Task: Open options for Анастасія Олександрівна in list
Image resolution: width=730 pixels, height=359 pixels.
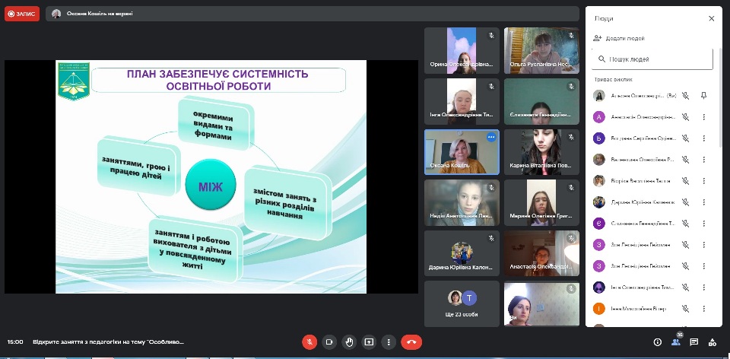Action: pos(703,117)
